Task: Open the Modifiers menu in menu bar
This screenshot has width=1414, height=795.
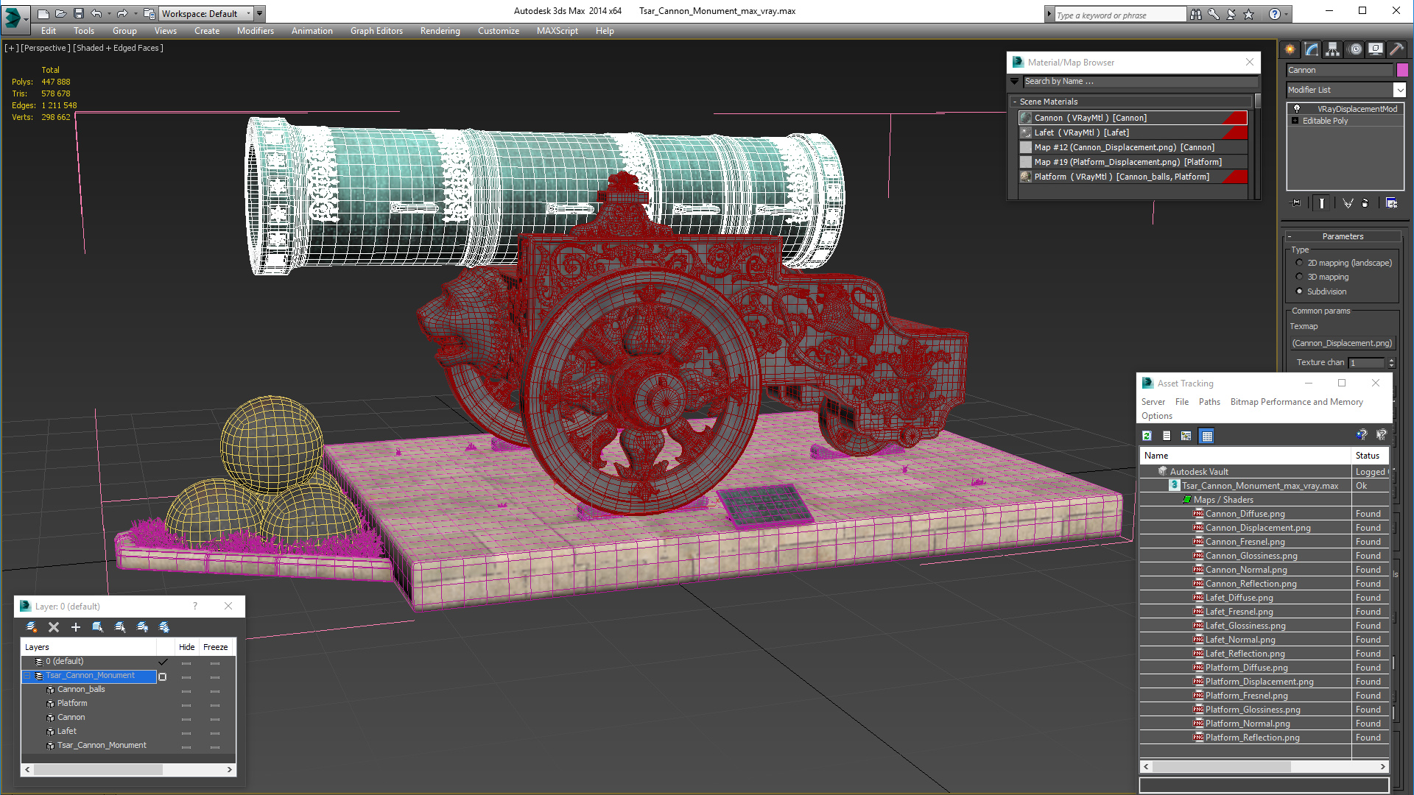Action: pyautogui.click(x=254, y=31)
